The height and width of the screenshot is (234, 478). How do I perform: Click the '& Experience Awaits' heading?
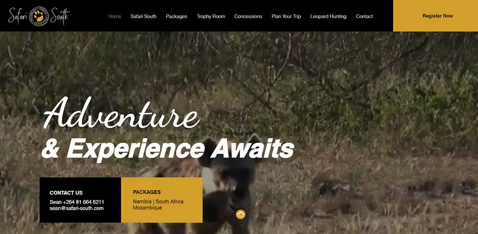(168, 148)
